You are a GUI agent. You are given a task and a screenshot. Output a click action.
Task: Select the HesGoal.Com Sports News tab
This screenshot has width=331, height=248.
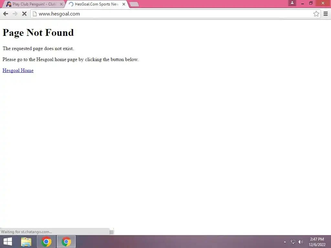click(97, 4)
